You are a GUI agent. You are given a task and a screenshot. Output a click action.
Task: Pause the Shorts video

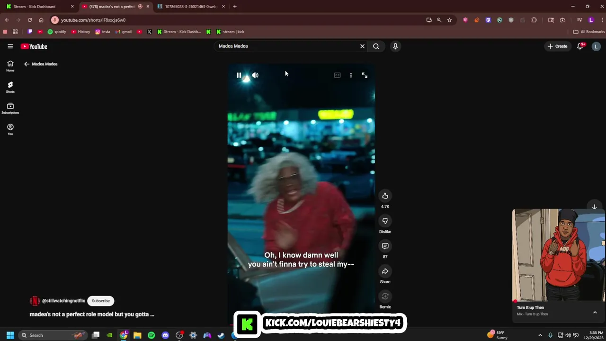[239, 75]
